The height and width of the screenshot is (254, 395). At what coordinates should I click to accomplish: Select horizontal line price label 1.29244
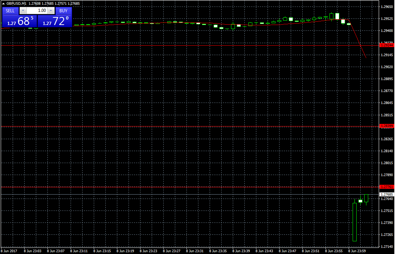click(387, 45)
